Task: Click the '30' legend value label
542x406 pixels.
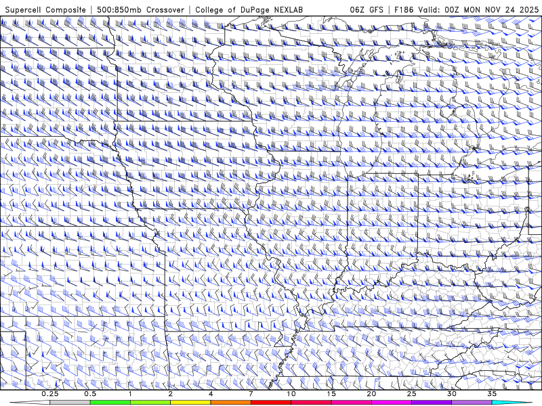Action: coord(452,394)
